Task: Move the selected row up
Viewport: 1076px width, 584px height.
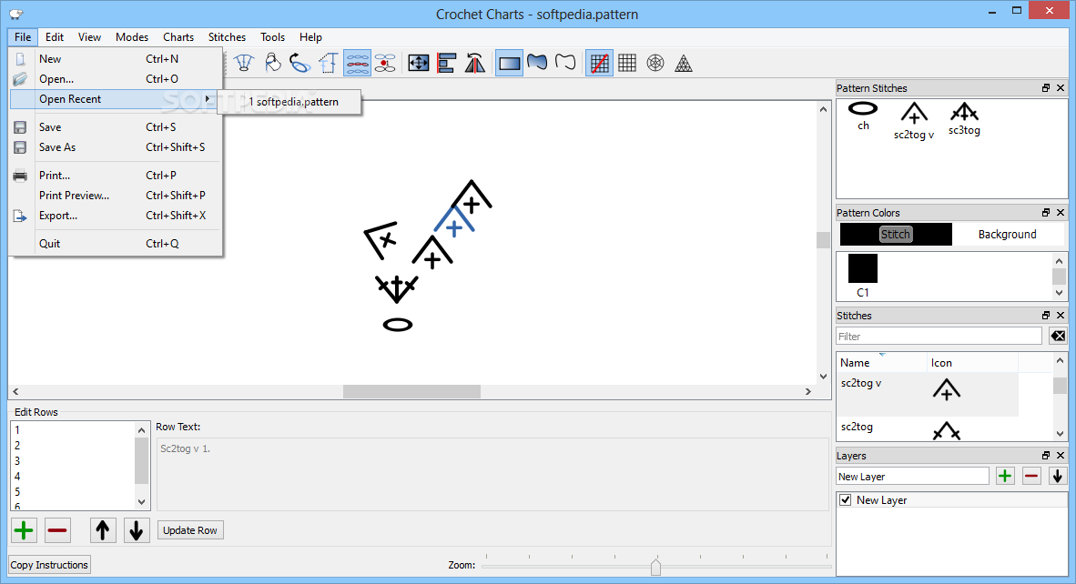Action: click(102, 529)
